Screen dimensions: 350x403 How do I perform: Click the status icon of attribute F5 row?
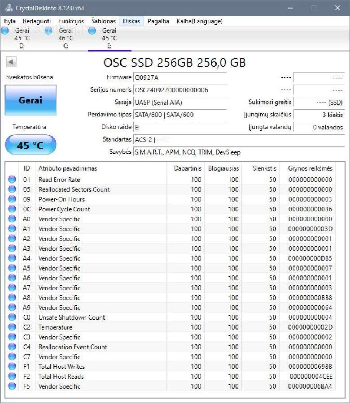pos(12,386)
